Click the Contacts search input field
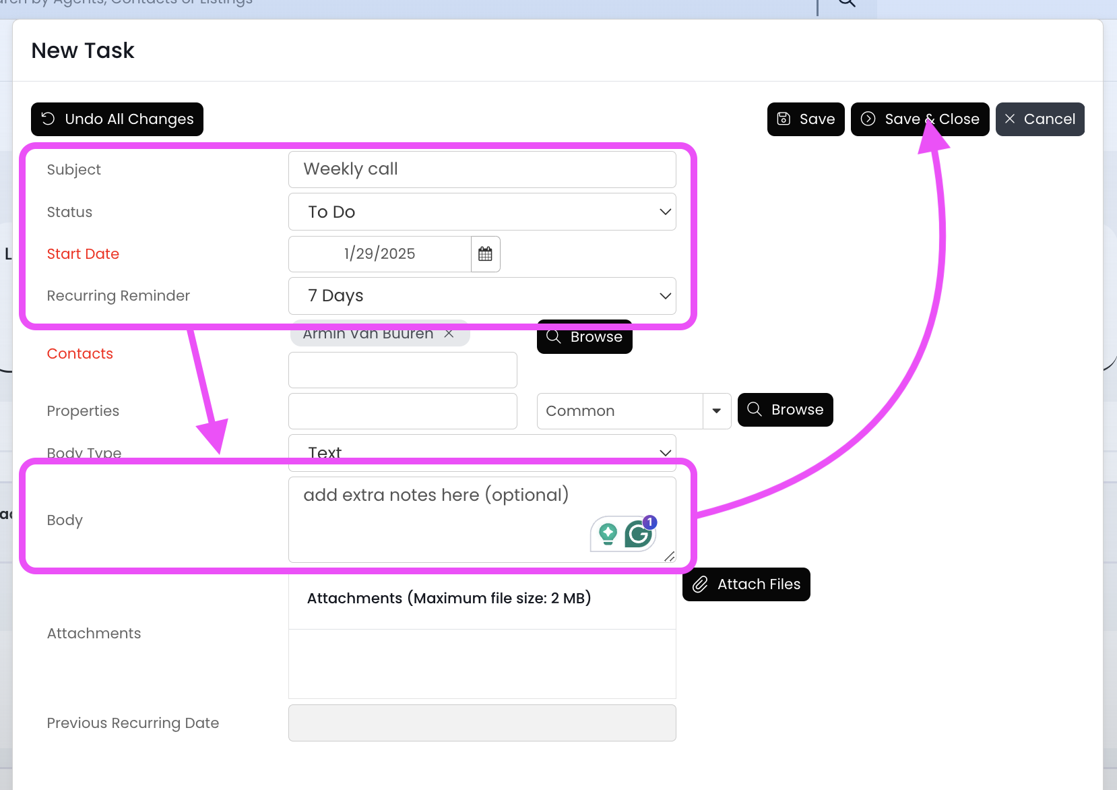The width and height of the screenshot is (1117, 790). click(402, 370)
